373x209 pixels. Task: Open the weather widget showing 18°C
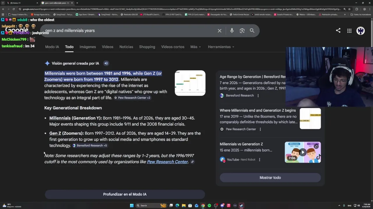point(12,206)
